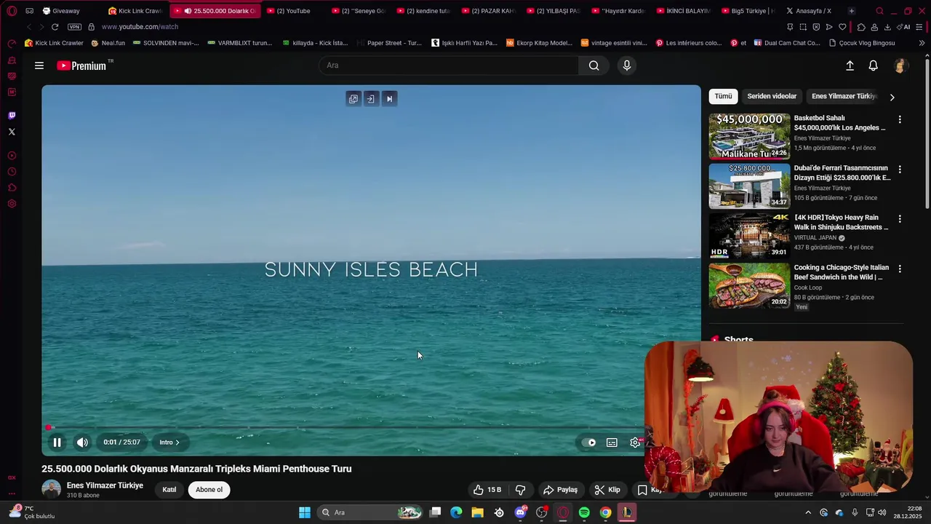Click the address bar youtube.com/watch
Image resolution: width=931 pixels, height=524 pixels.
[x=140, y=27]
